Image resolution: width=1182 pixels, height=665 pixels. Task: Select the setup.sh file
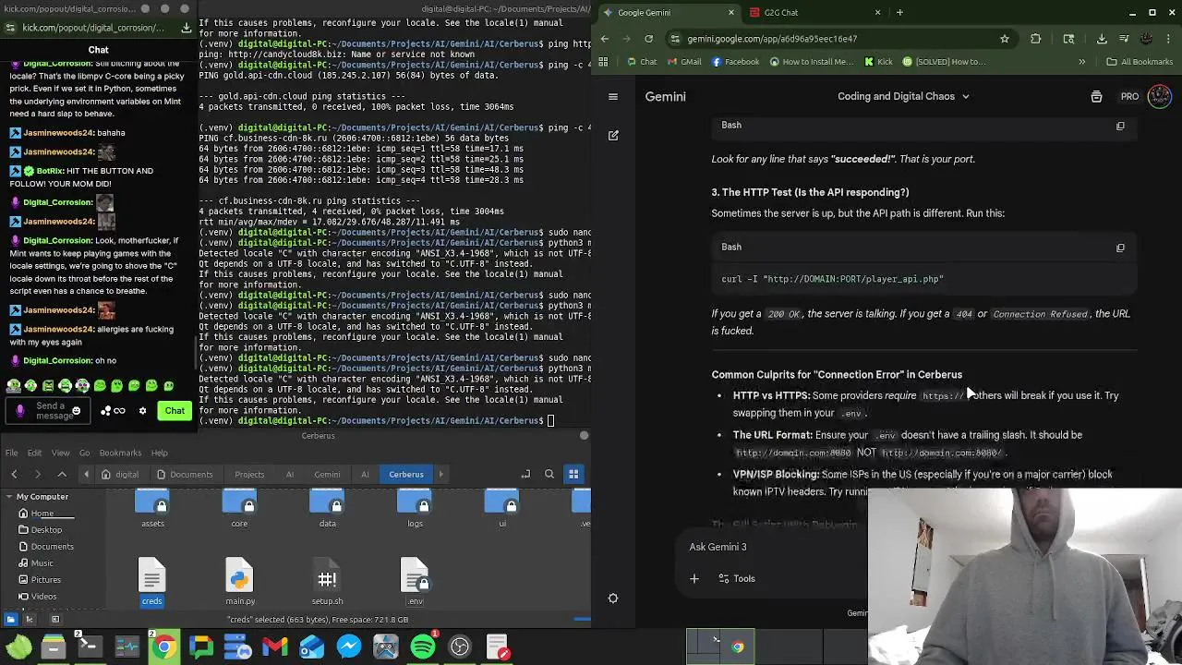pyautogui.click(x=327, y=582)
